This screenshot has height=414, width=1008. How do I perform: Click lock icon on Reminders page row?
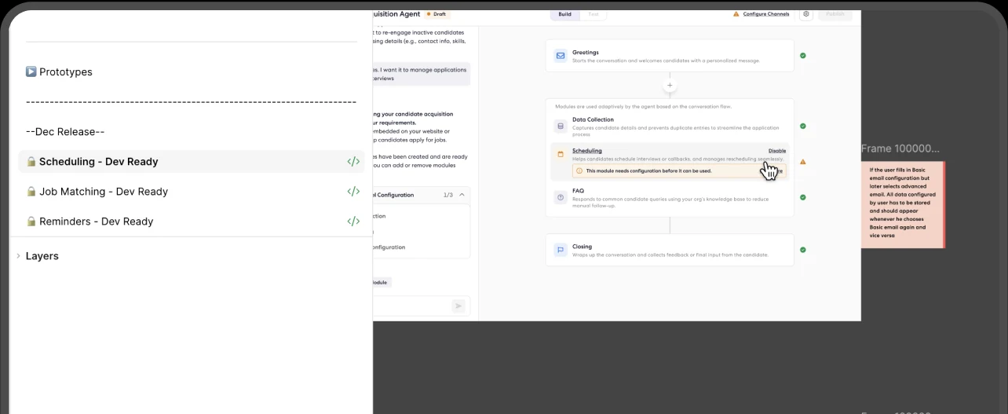point(31,221)
